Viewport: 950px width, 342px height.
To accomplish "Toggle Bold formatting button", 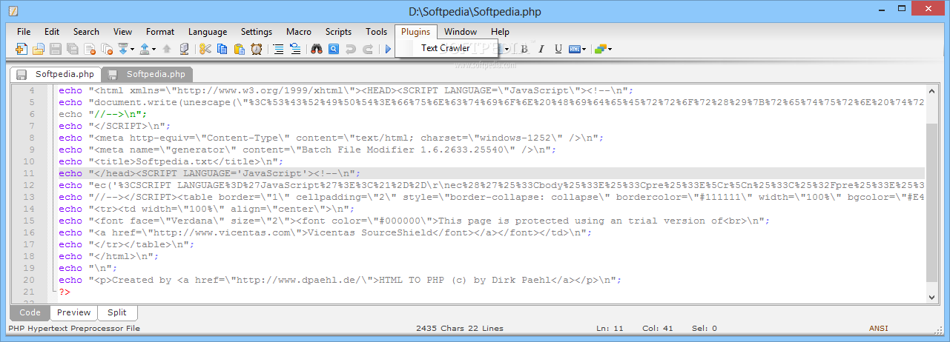I will [x=524, y=50].
